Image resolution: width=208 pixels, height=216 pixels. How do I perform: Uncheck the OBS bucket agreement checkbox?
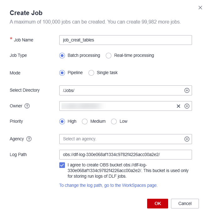click(x=62, y=165)
